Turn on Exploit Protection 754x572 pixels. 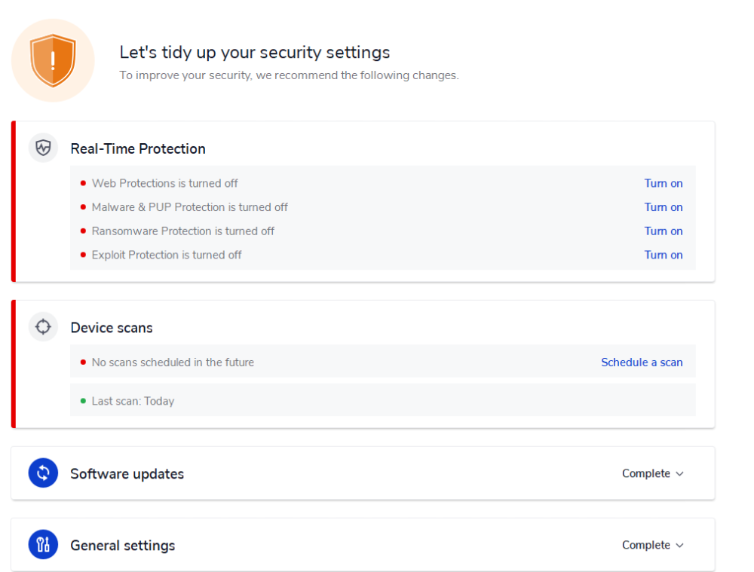(663, 255)
